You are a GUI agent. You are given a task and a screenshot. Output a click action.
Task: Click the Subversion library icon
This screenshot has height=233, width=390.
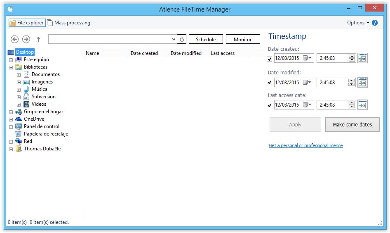coord(26,97)
